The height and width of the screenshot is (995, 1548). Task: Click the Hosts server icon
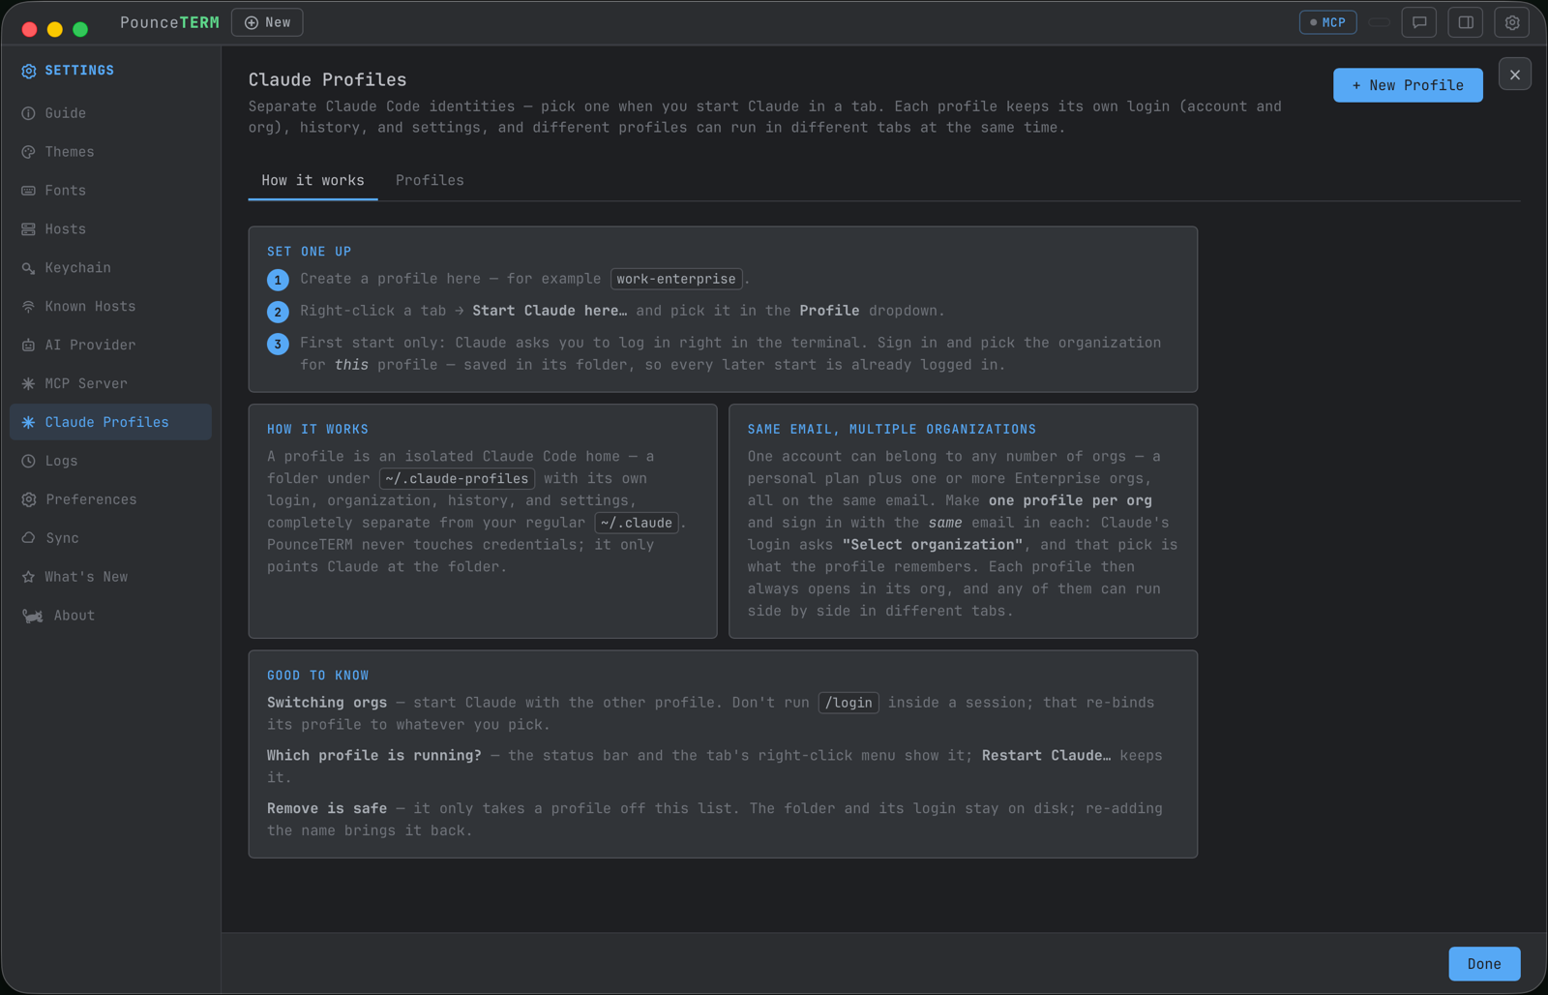tap(28, 229)
